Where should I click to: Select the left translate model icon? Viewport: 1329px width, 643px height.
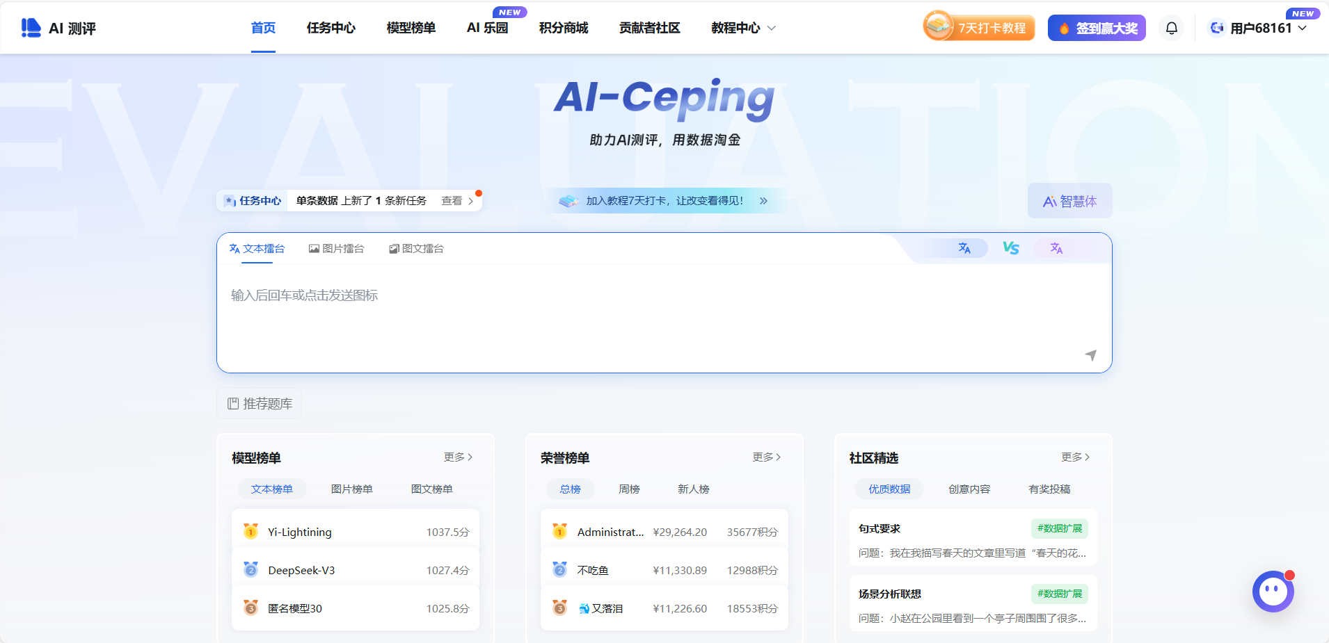tap(964, 248)
